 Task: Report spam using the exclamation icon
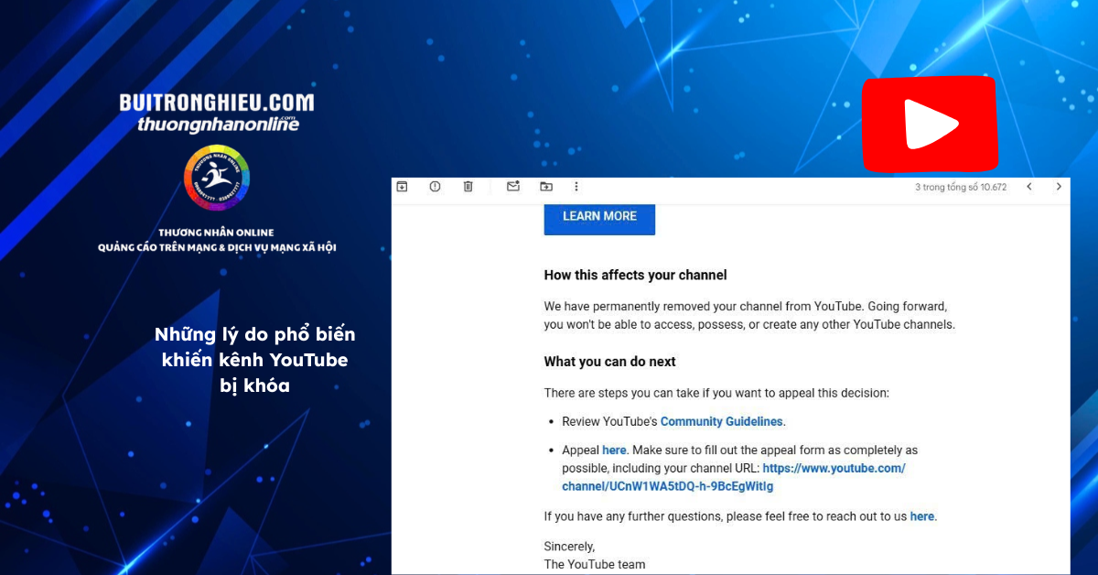tap(435, 187)
